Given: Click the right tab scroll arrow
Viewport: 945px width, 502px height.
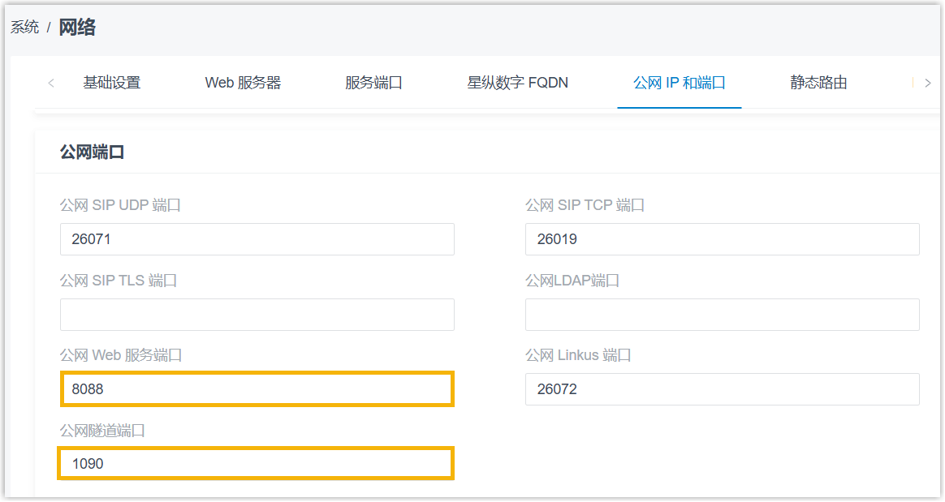Looking at the screenshot, I should tap(927, 83).
